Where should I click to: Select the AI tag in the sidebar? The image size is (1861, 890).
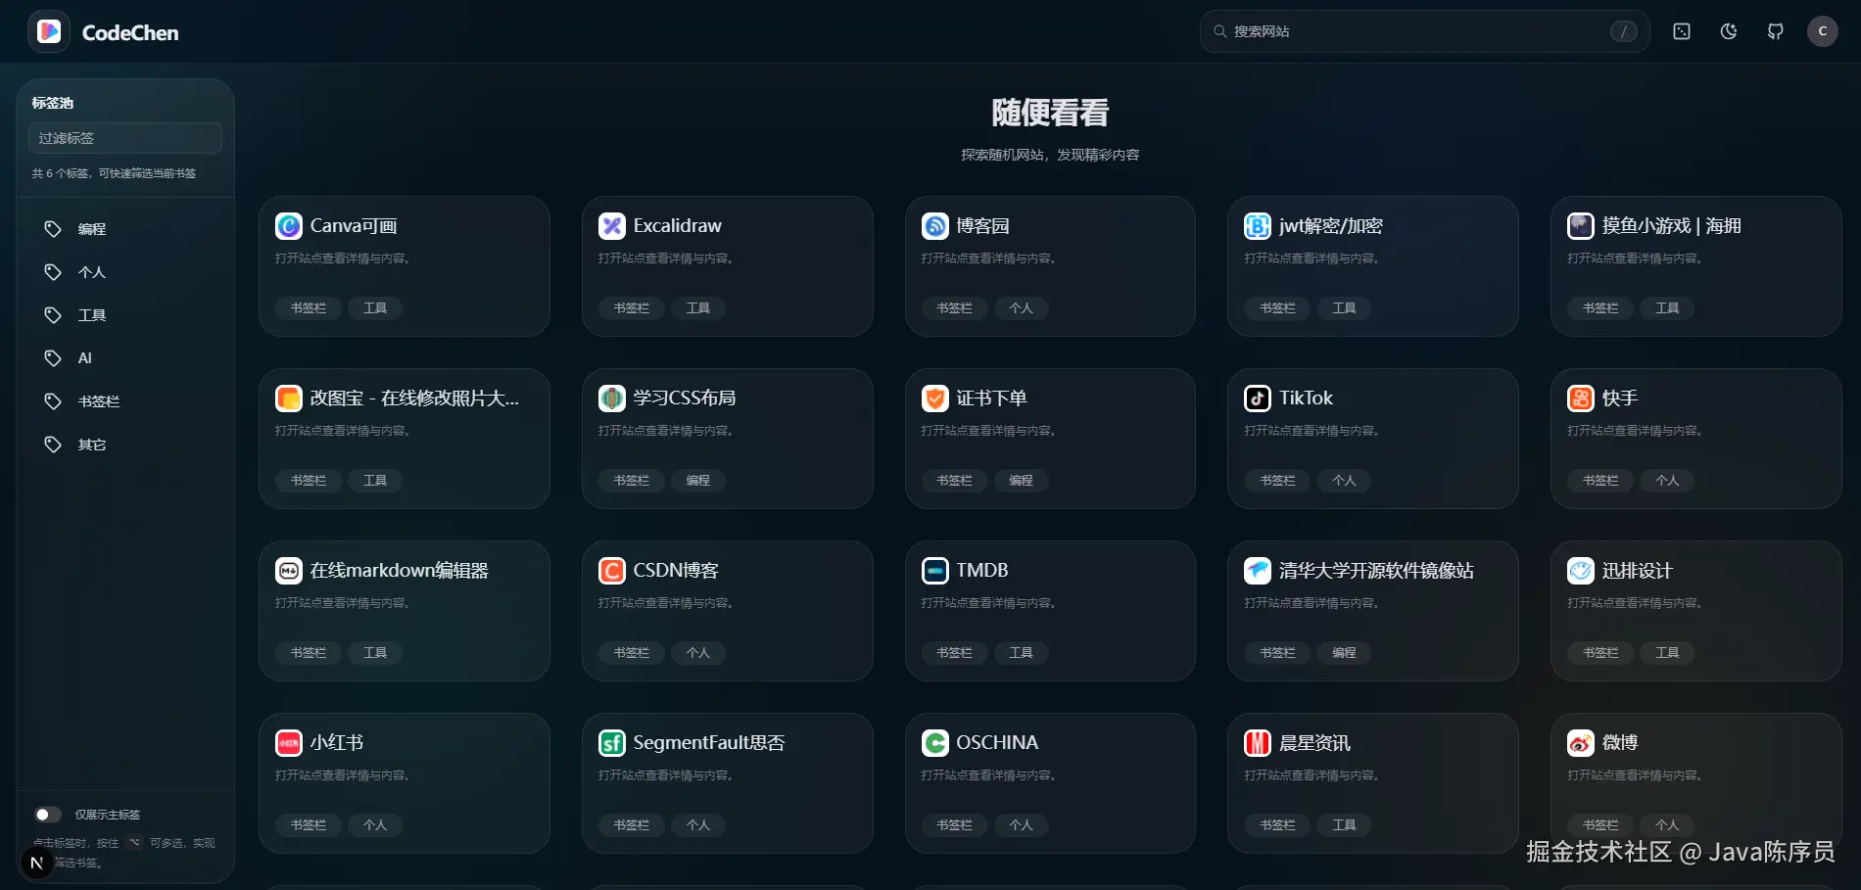(x=125, y=358)
